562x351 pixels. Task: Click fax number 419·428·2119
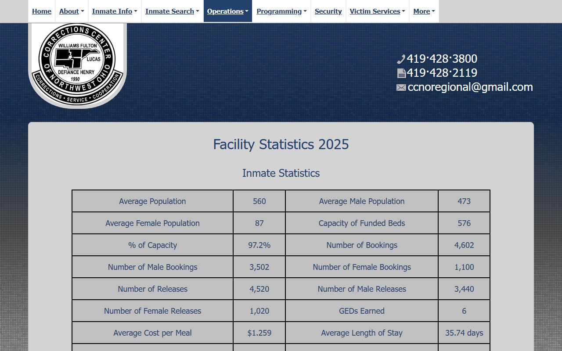442,73
